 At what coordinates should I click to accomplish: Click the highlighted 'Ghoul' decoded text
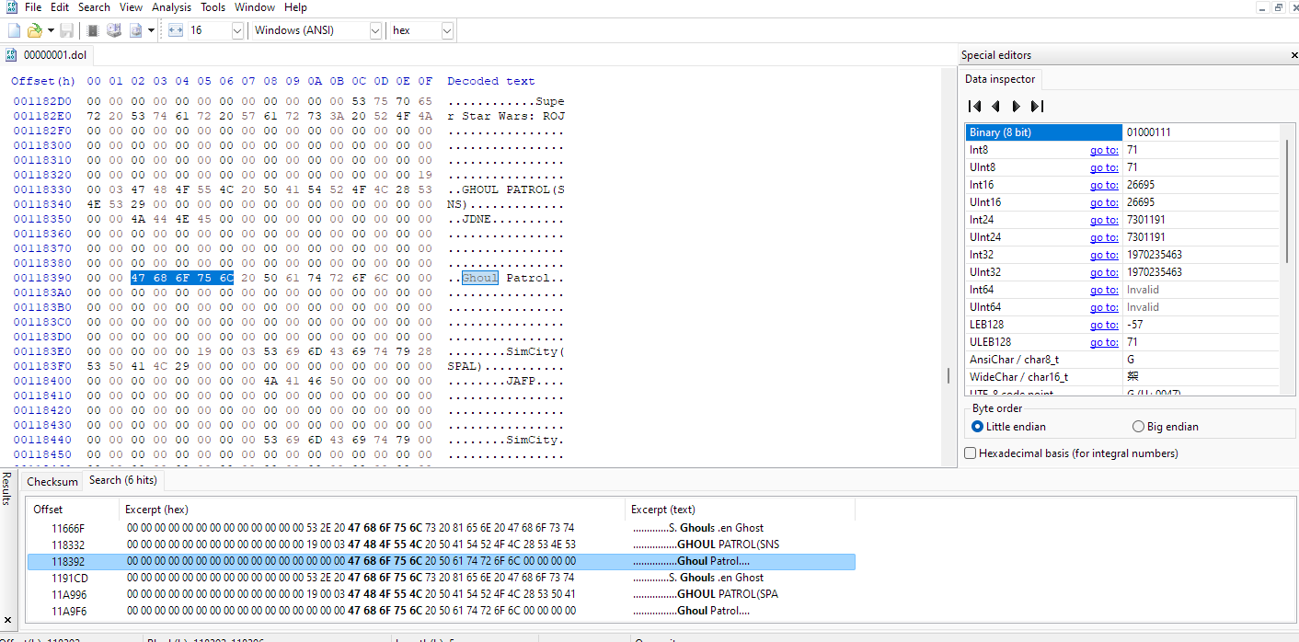(x=480, y=278)
